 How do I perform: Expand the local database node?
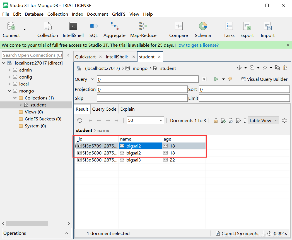coord(9,84)
